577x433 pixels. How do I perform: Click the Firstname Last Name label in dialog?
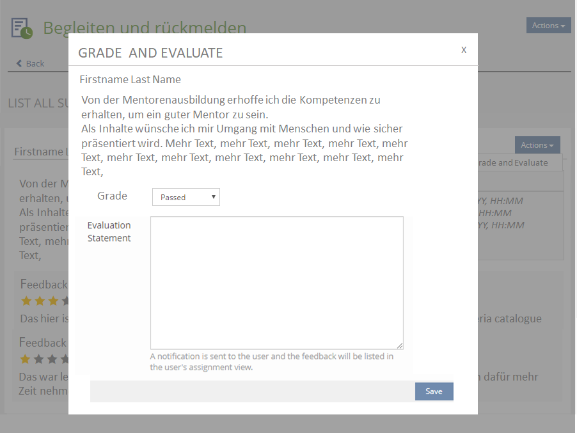[130, 80]
